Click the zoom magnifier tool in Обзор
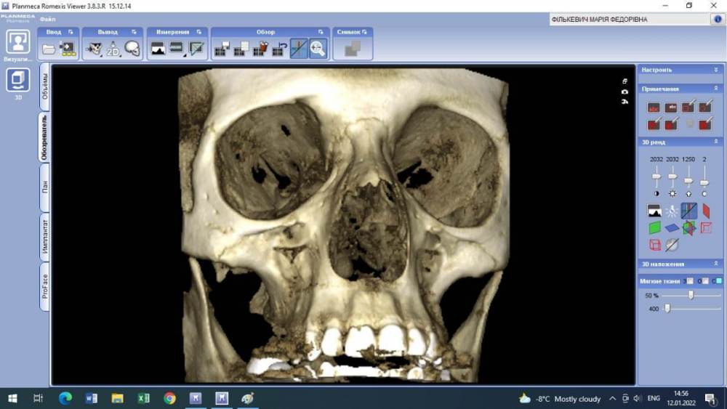The height and width of the screenshot is (409, 727). pyautogui.click(x=318, y=49)
